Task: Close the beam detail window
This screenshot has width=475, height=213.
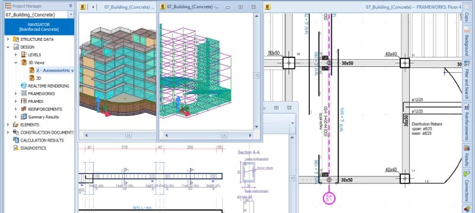Action: (x=289, y=108)
